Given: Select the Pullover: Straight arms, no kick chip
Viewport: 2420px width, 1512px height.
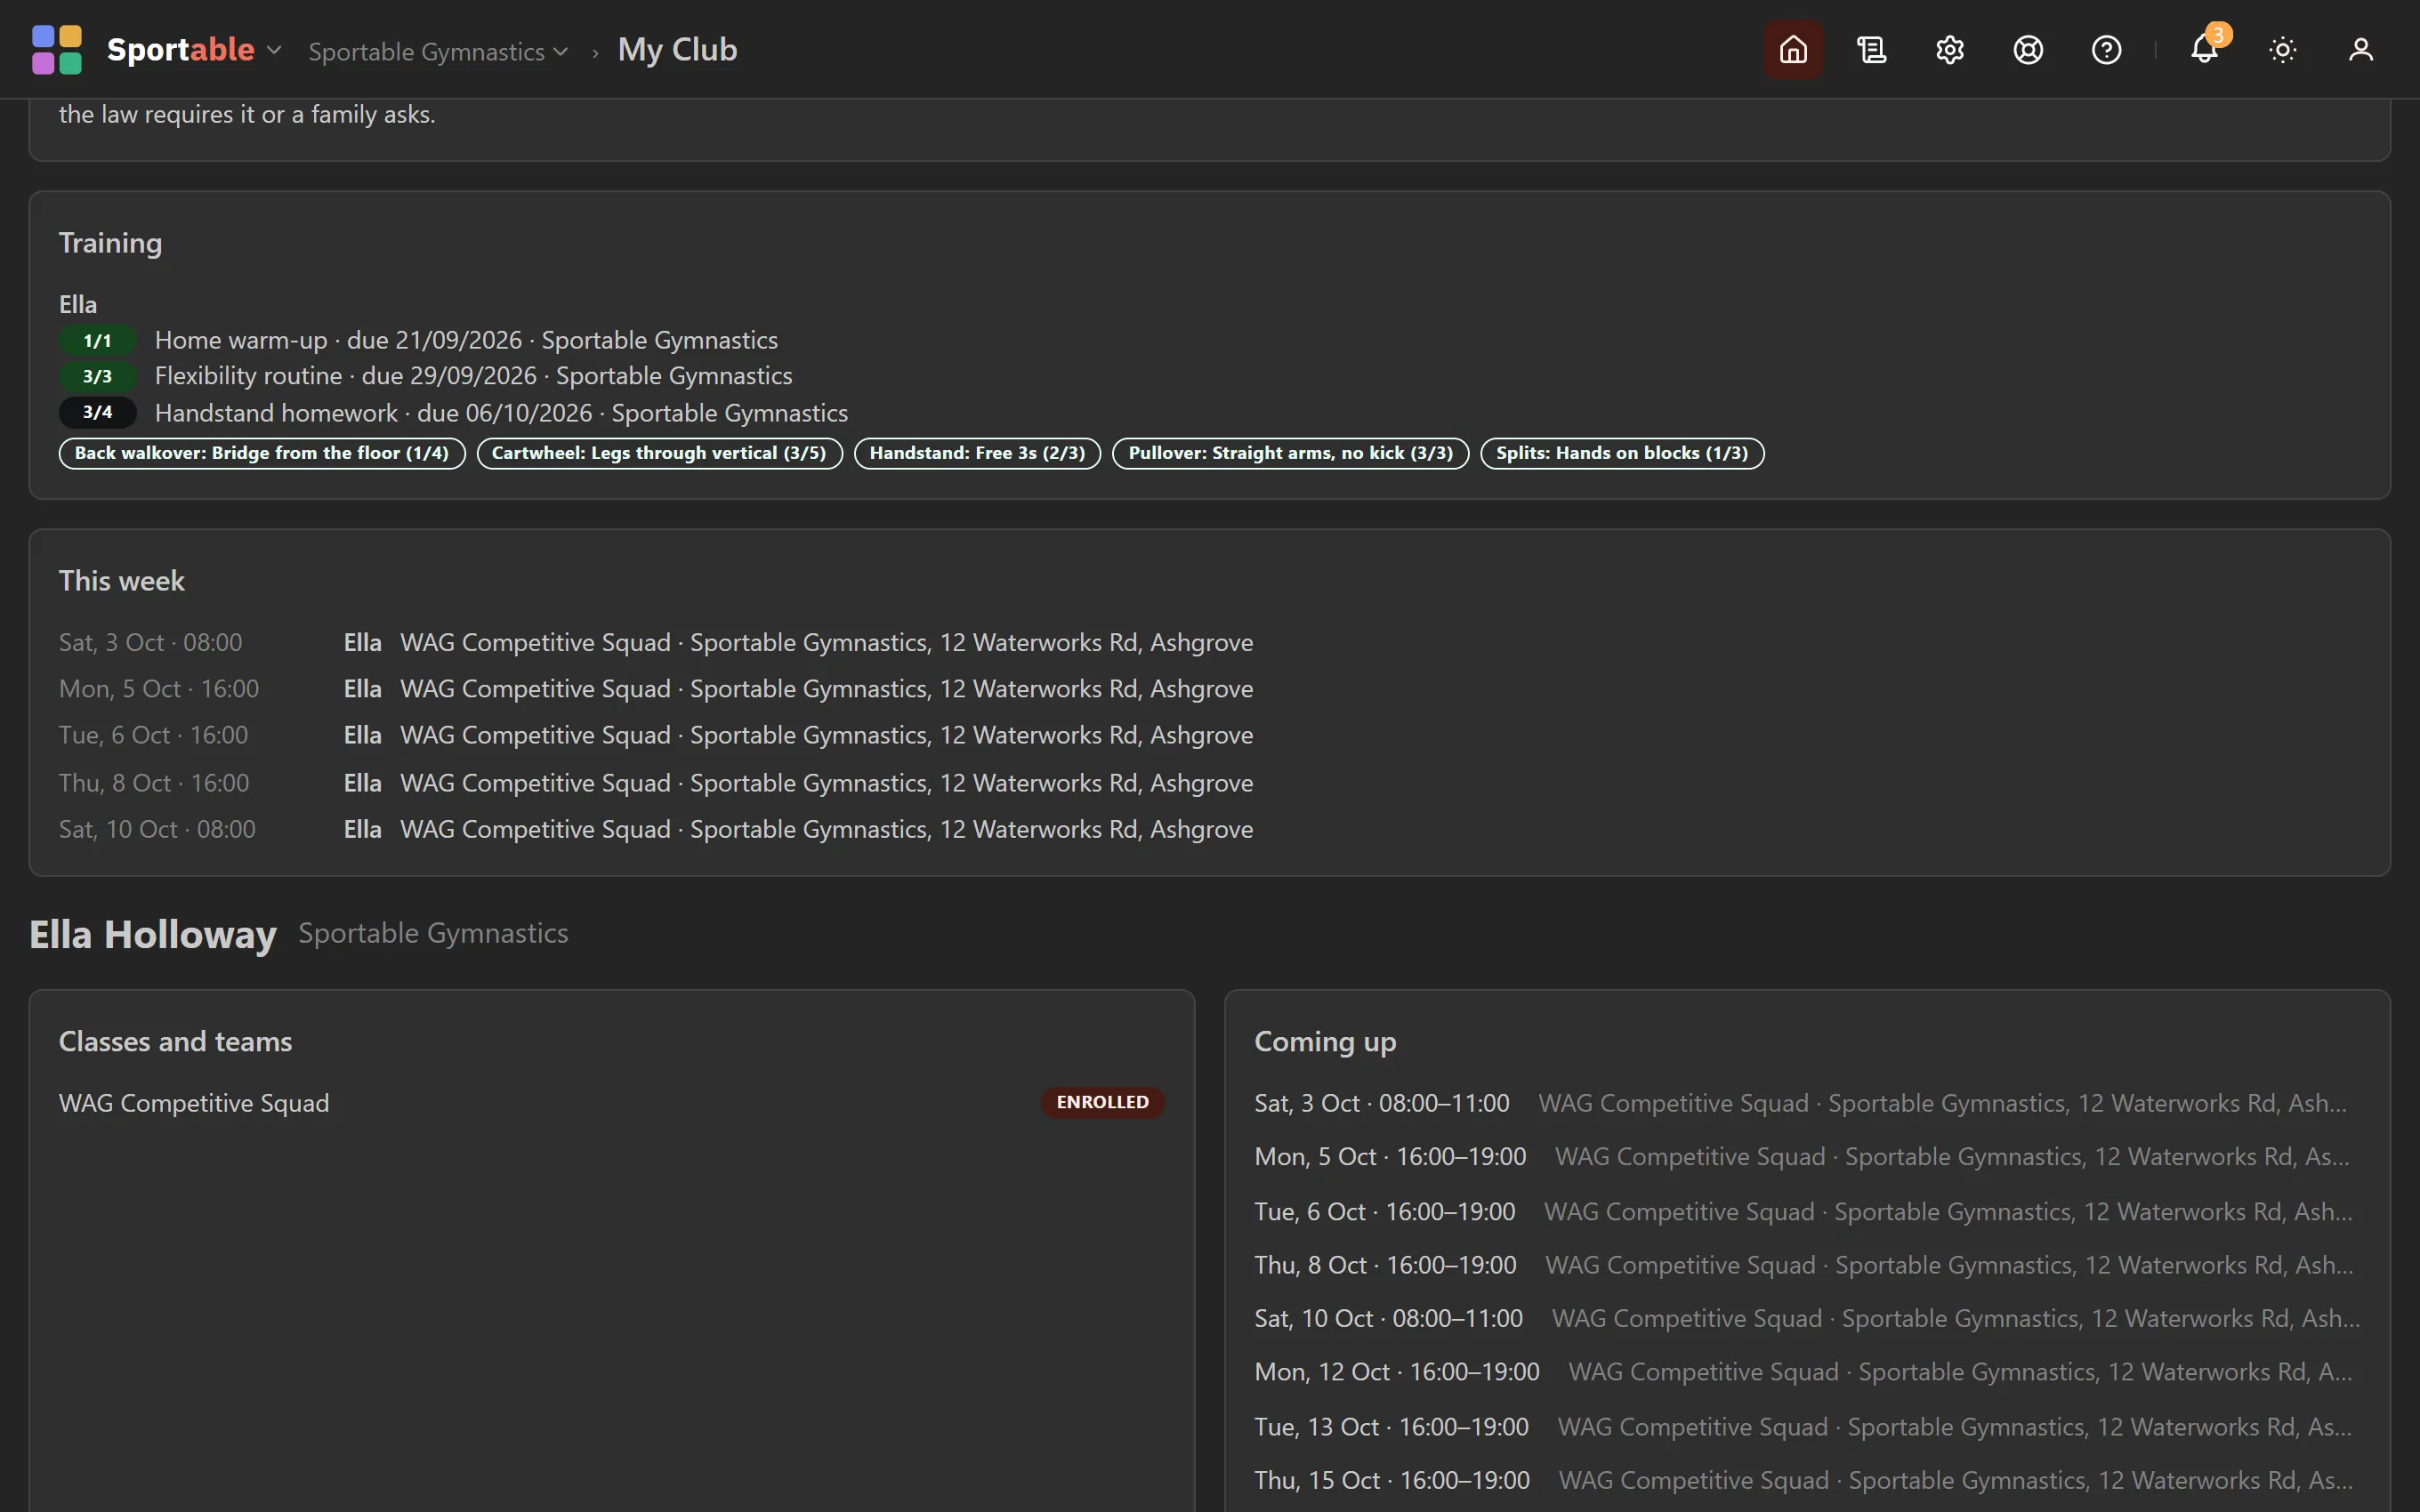Looking at the screenshot, I should pos(1290,453).
